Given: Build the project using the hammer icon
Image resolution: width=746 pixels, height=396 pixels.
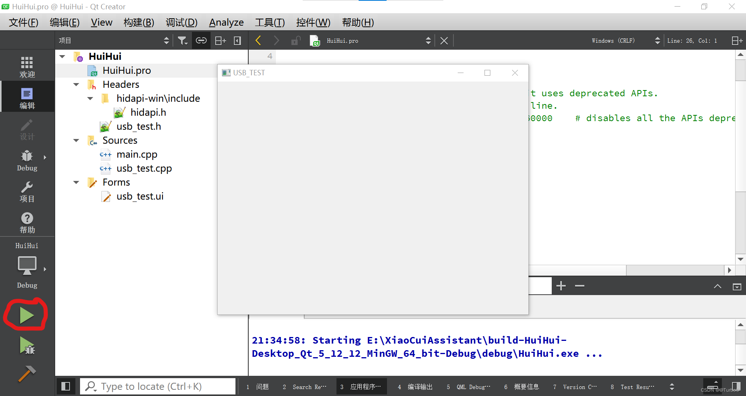Looking at the screenshot, I should (x=26, y=373).
